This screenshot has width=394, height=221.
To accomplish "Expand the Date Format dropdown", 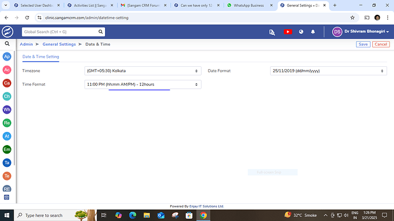I will click(328, 71).
